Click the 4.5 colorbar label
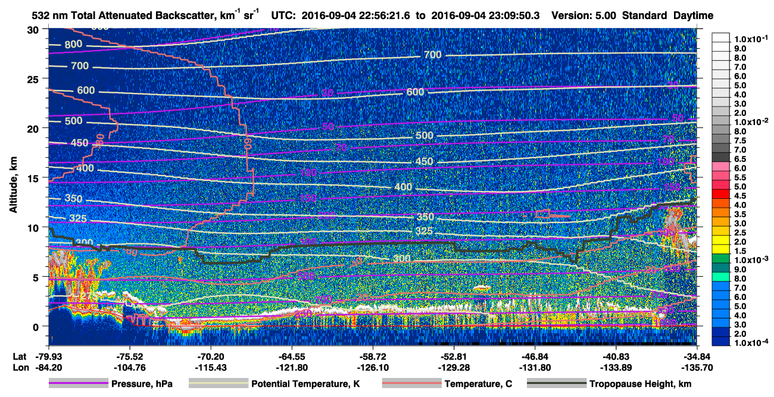This screenshot has height=397, width=774. [741, 196]
